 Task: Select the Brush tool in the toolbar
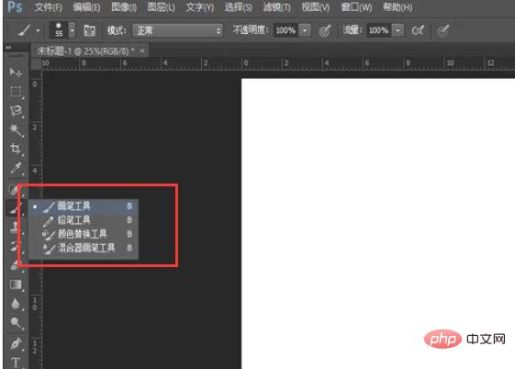15,207
